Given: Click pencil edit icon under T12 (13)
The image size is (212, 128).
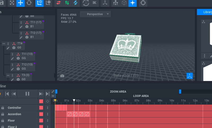Looking at the screenshot, I should tap(12, 69).
